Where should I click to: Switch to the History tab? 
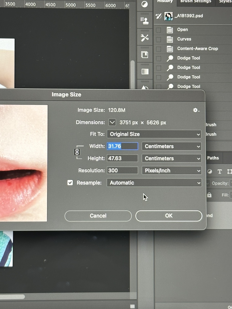[165, 2]
